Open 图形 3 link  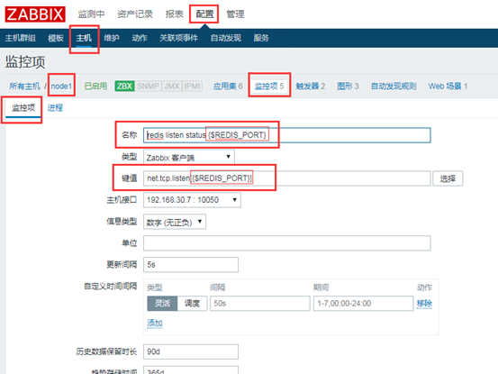coord(349,87)
